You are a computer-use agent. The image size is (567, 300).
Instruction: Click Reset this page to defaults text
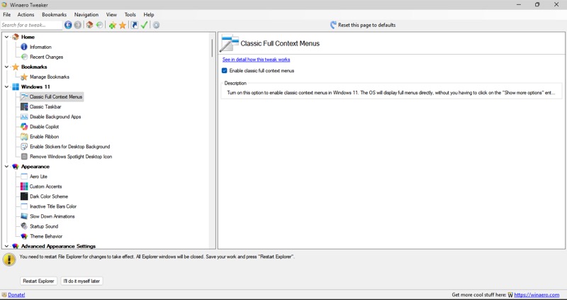(x=366, y=25)
